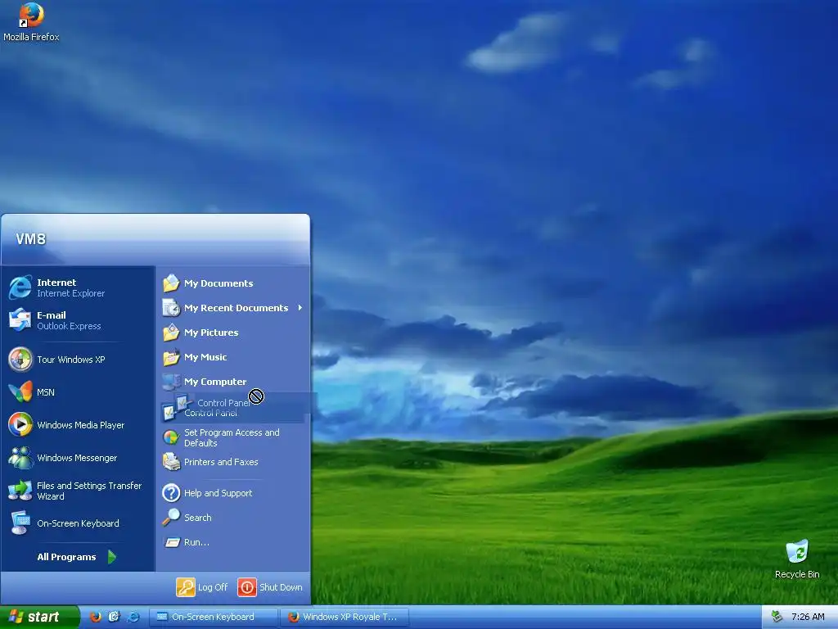
Task: Select the Help and Support entry
Action: click(232, 492)
